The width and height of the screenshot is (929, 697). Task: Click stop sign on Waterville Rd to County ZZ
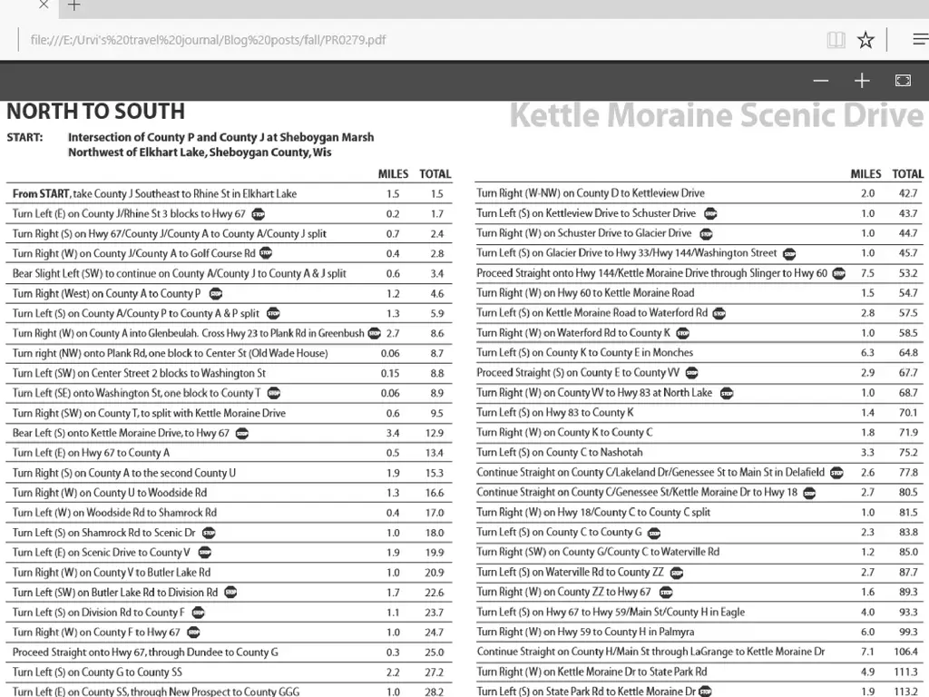(x=677, y=573)
